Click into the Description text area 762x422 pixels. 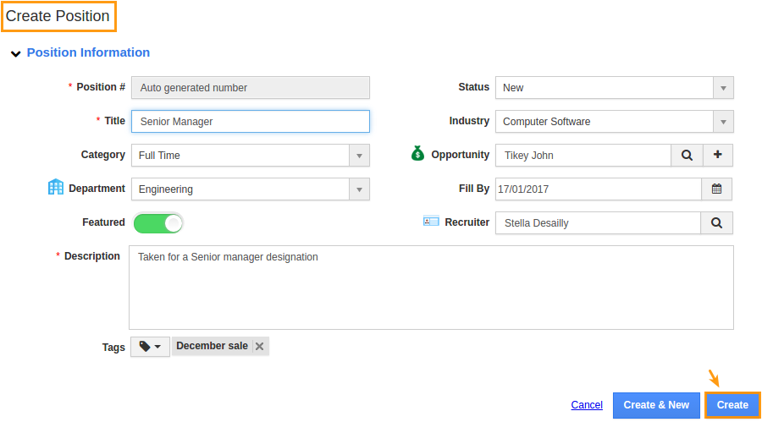[x=431, y=288]
